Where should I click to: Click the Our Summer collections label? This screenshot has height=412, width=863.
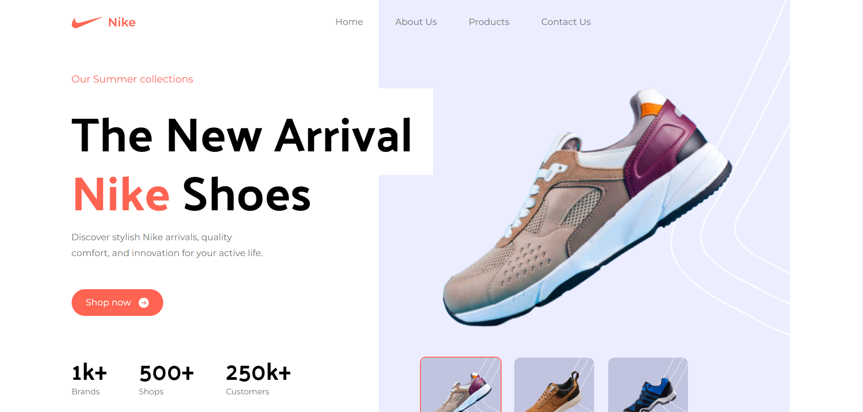click(x=132, y=79)
